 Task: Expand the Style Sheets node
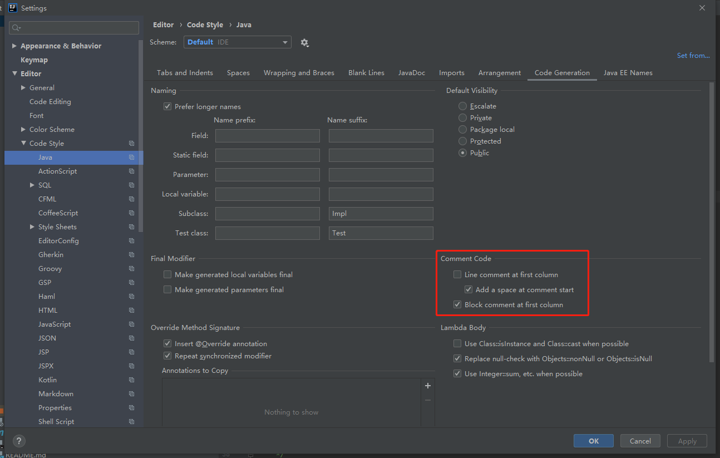32,227
